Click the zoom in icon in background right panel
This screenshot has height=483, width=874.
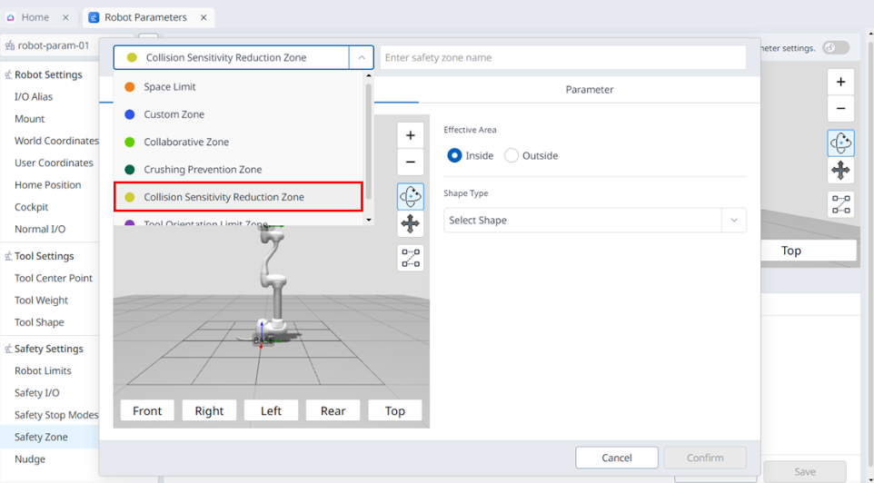[x=840, y=82]
